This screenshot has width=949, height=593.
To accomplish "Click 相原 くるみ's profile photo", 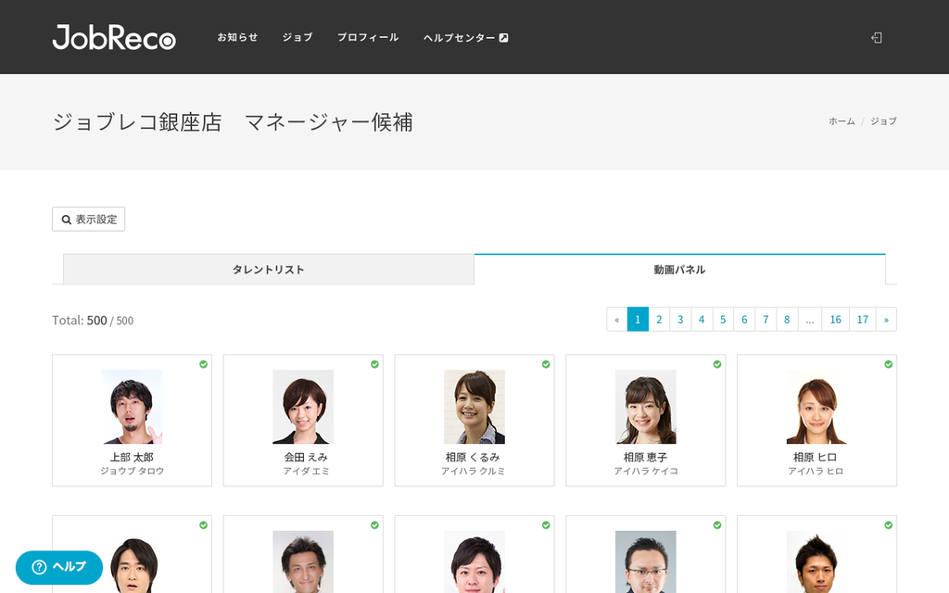I will pyautogui.click(x=474, y=407).
